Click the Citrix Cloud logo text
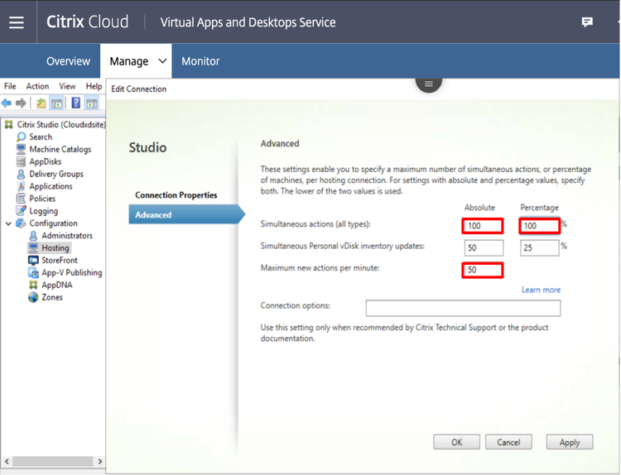Screen dimensions: 621x475 (x=88, y=22)
